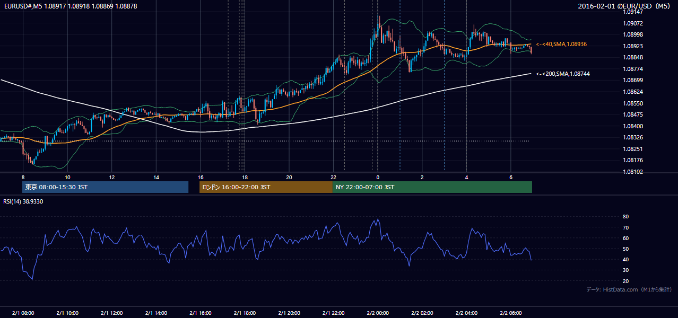Click price axis value 1.08998

pos(633,34)
